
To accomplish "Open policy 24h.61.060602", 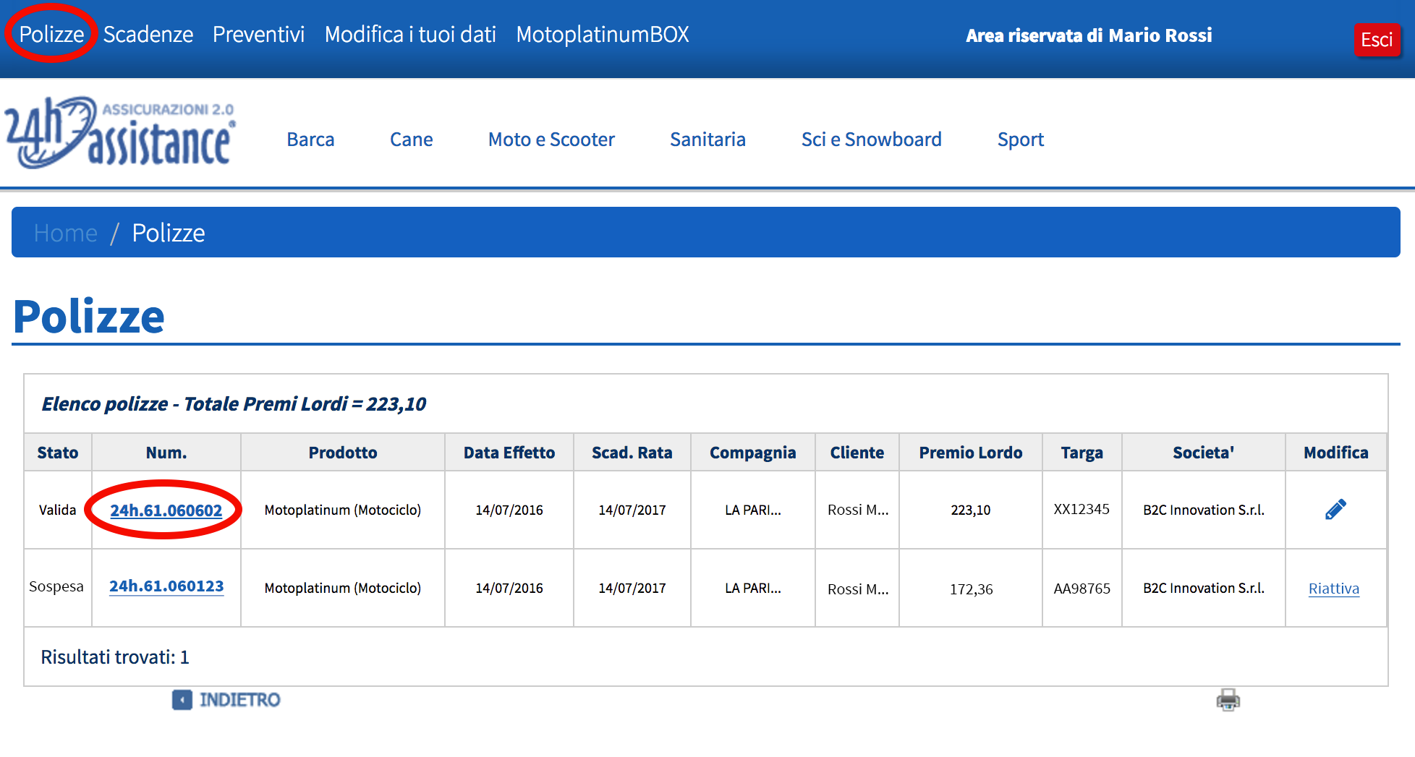I will click(x=166, y=510).
